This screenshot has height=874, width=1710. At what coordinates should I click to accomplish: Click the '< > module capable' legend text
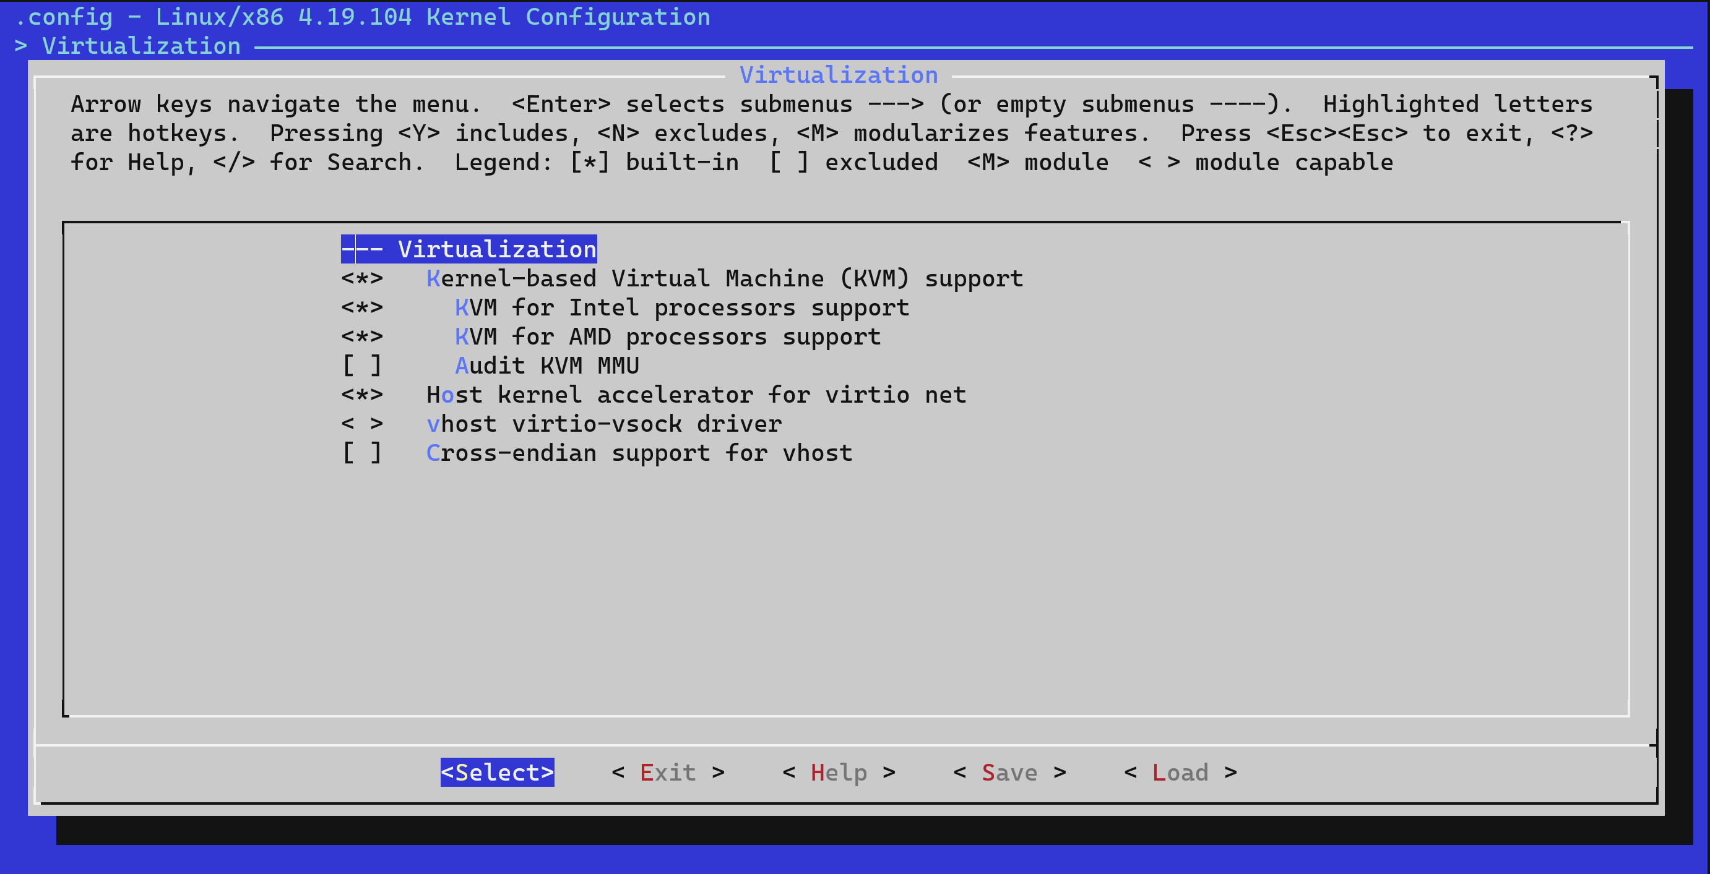click(1265, 163)
